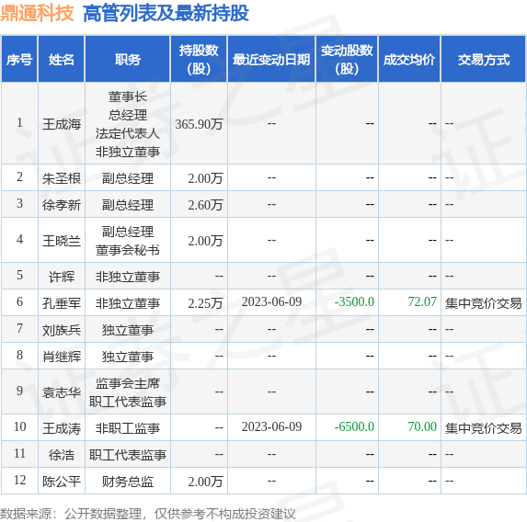Click the -6500.0 change value
527x522 pixels.
pos(354,426)
